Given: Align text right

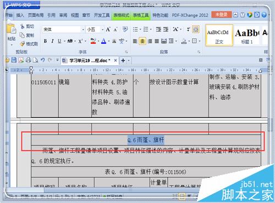Looking at the screenshot, I should coord(150,41).
